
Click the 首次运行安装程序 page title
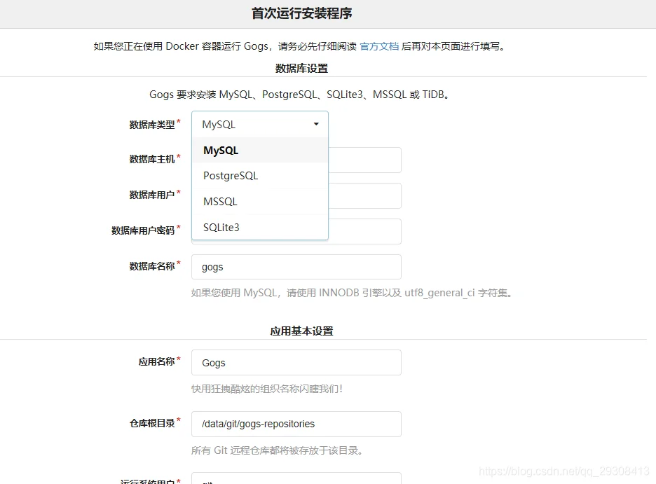[x=301, y=13]
